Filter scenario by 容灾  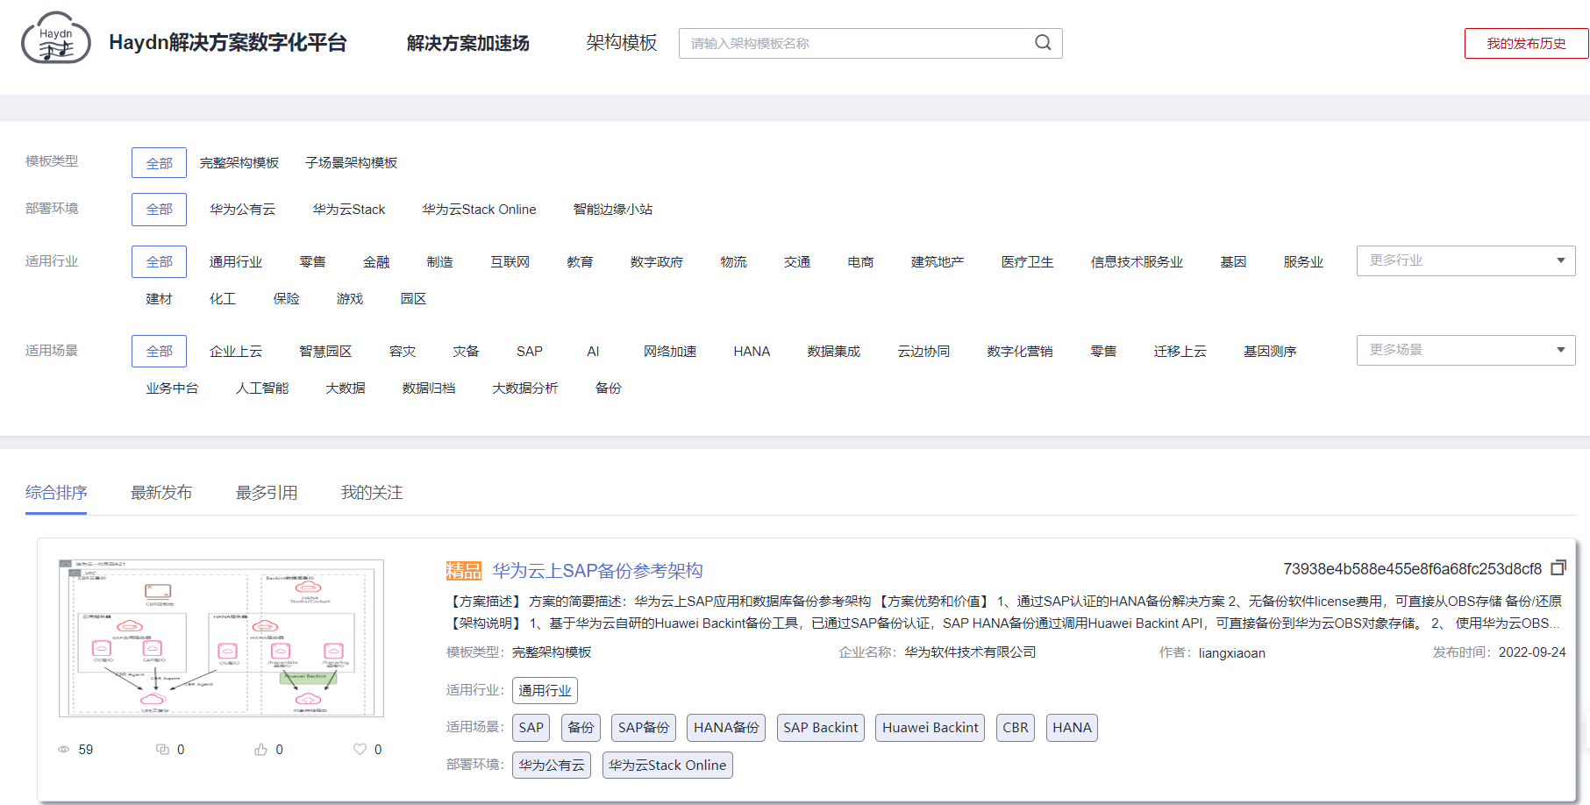[x=403, y=352]
